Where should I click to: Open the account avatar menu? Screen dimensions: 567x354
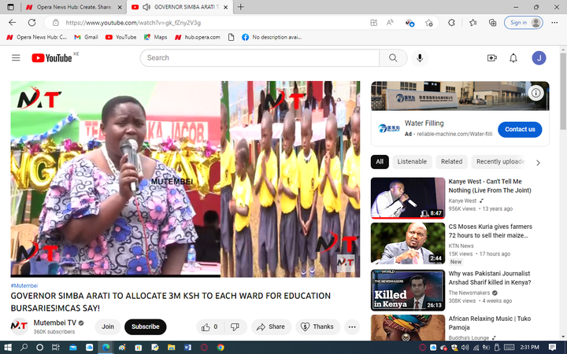pos(539,57)
